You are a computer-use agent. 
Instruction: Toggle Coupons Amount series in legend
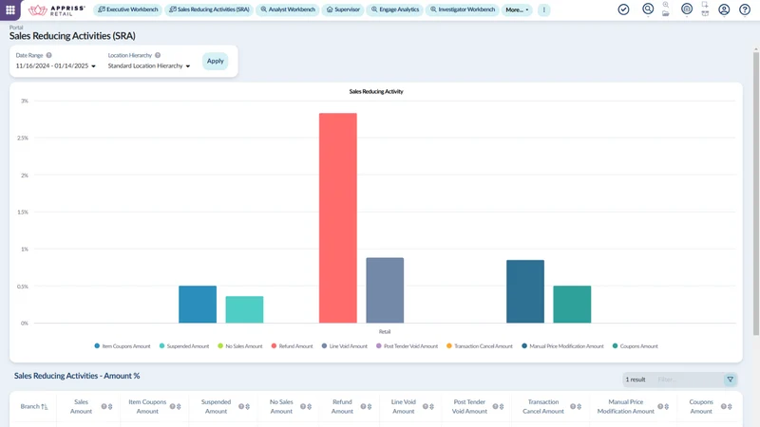pos(635,346)
